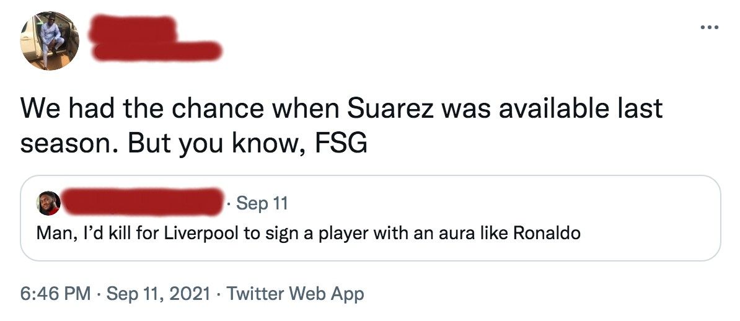The height and width of the screenshot is (321, 740).
Task: Click the word Ronaldo in the quoted tweet
Action: point(547,233)
